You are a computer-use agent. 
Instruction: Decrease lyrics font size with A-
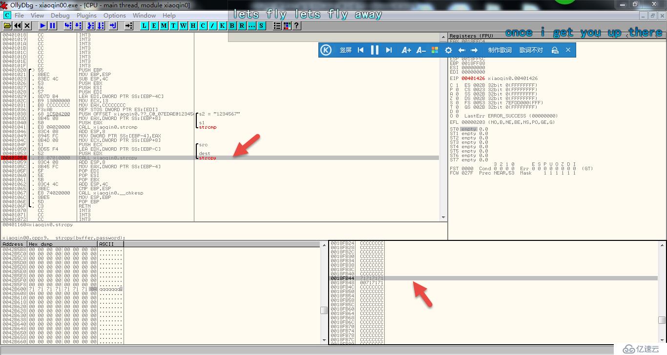click(421, 50)
